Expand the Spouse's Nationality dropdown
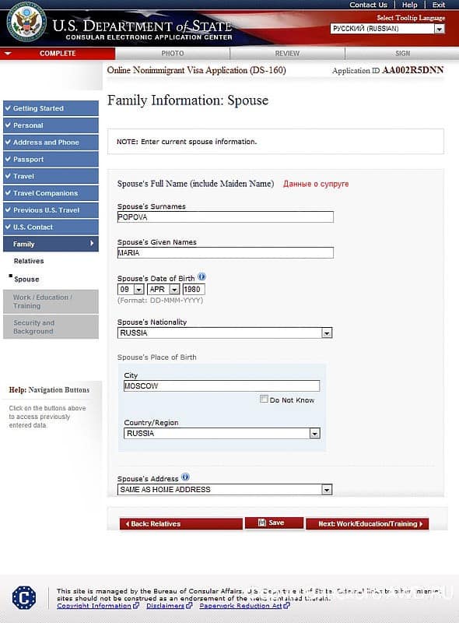The image size is (459, 623). click(327, 333)
